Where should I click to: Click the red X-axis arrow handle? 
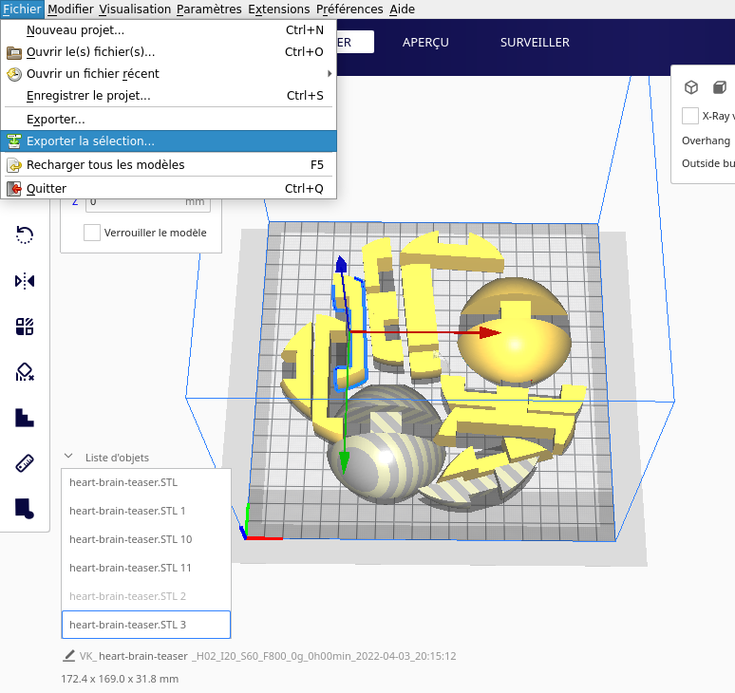coord(490,332)
